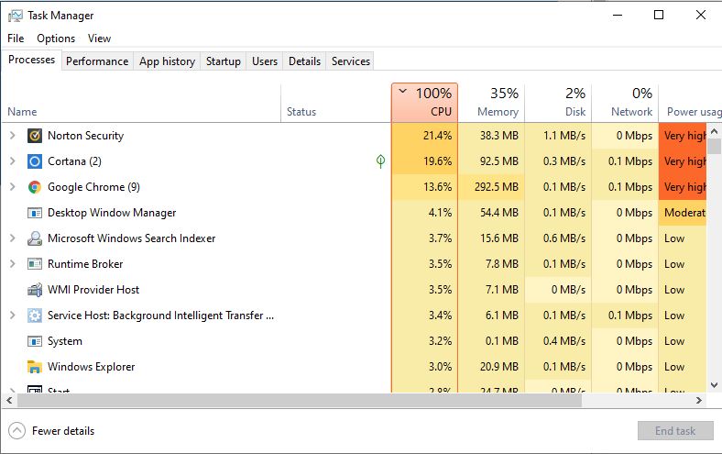Viewport: 722px width, 454px height.
Task: Click the Cortana process icon
Action: (x=35, y=161)
